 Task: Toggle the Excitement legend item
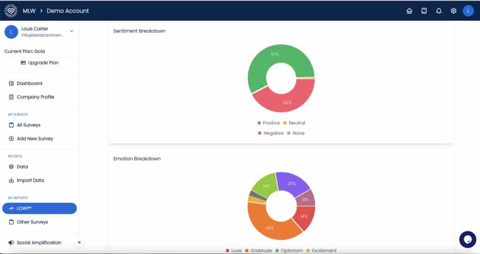(x=322, y=251)
